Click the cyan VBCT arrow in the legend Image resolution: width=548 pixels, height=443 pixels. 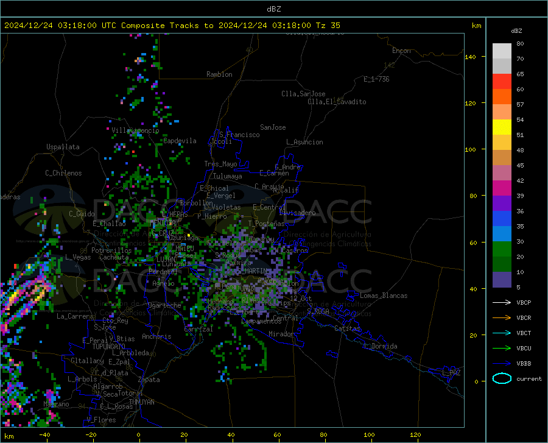click(x=502, y=333)
